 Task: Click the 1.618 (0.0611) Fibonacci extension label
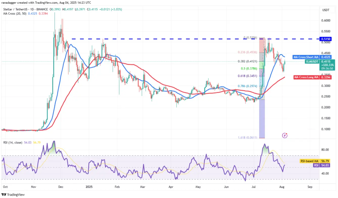pos(247,138)
